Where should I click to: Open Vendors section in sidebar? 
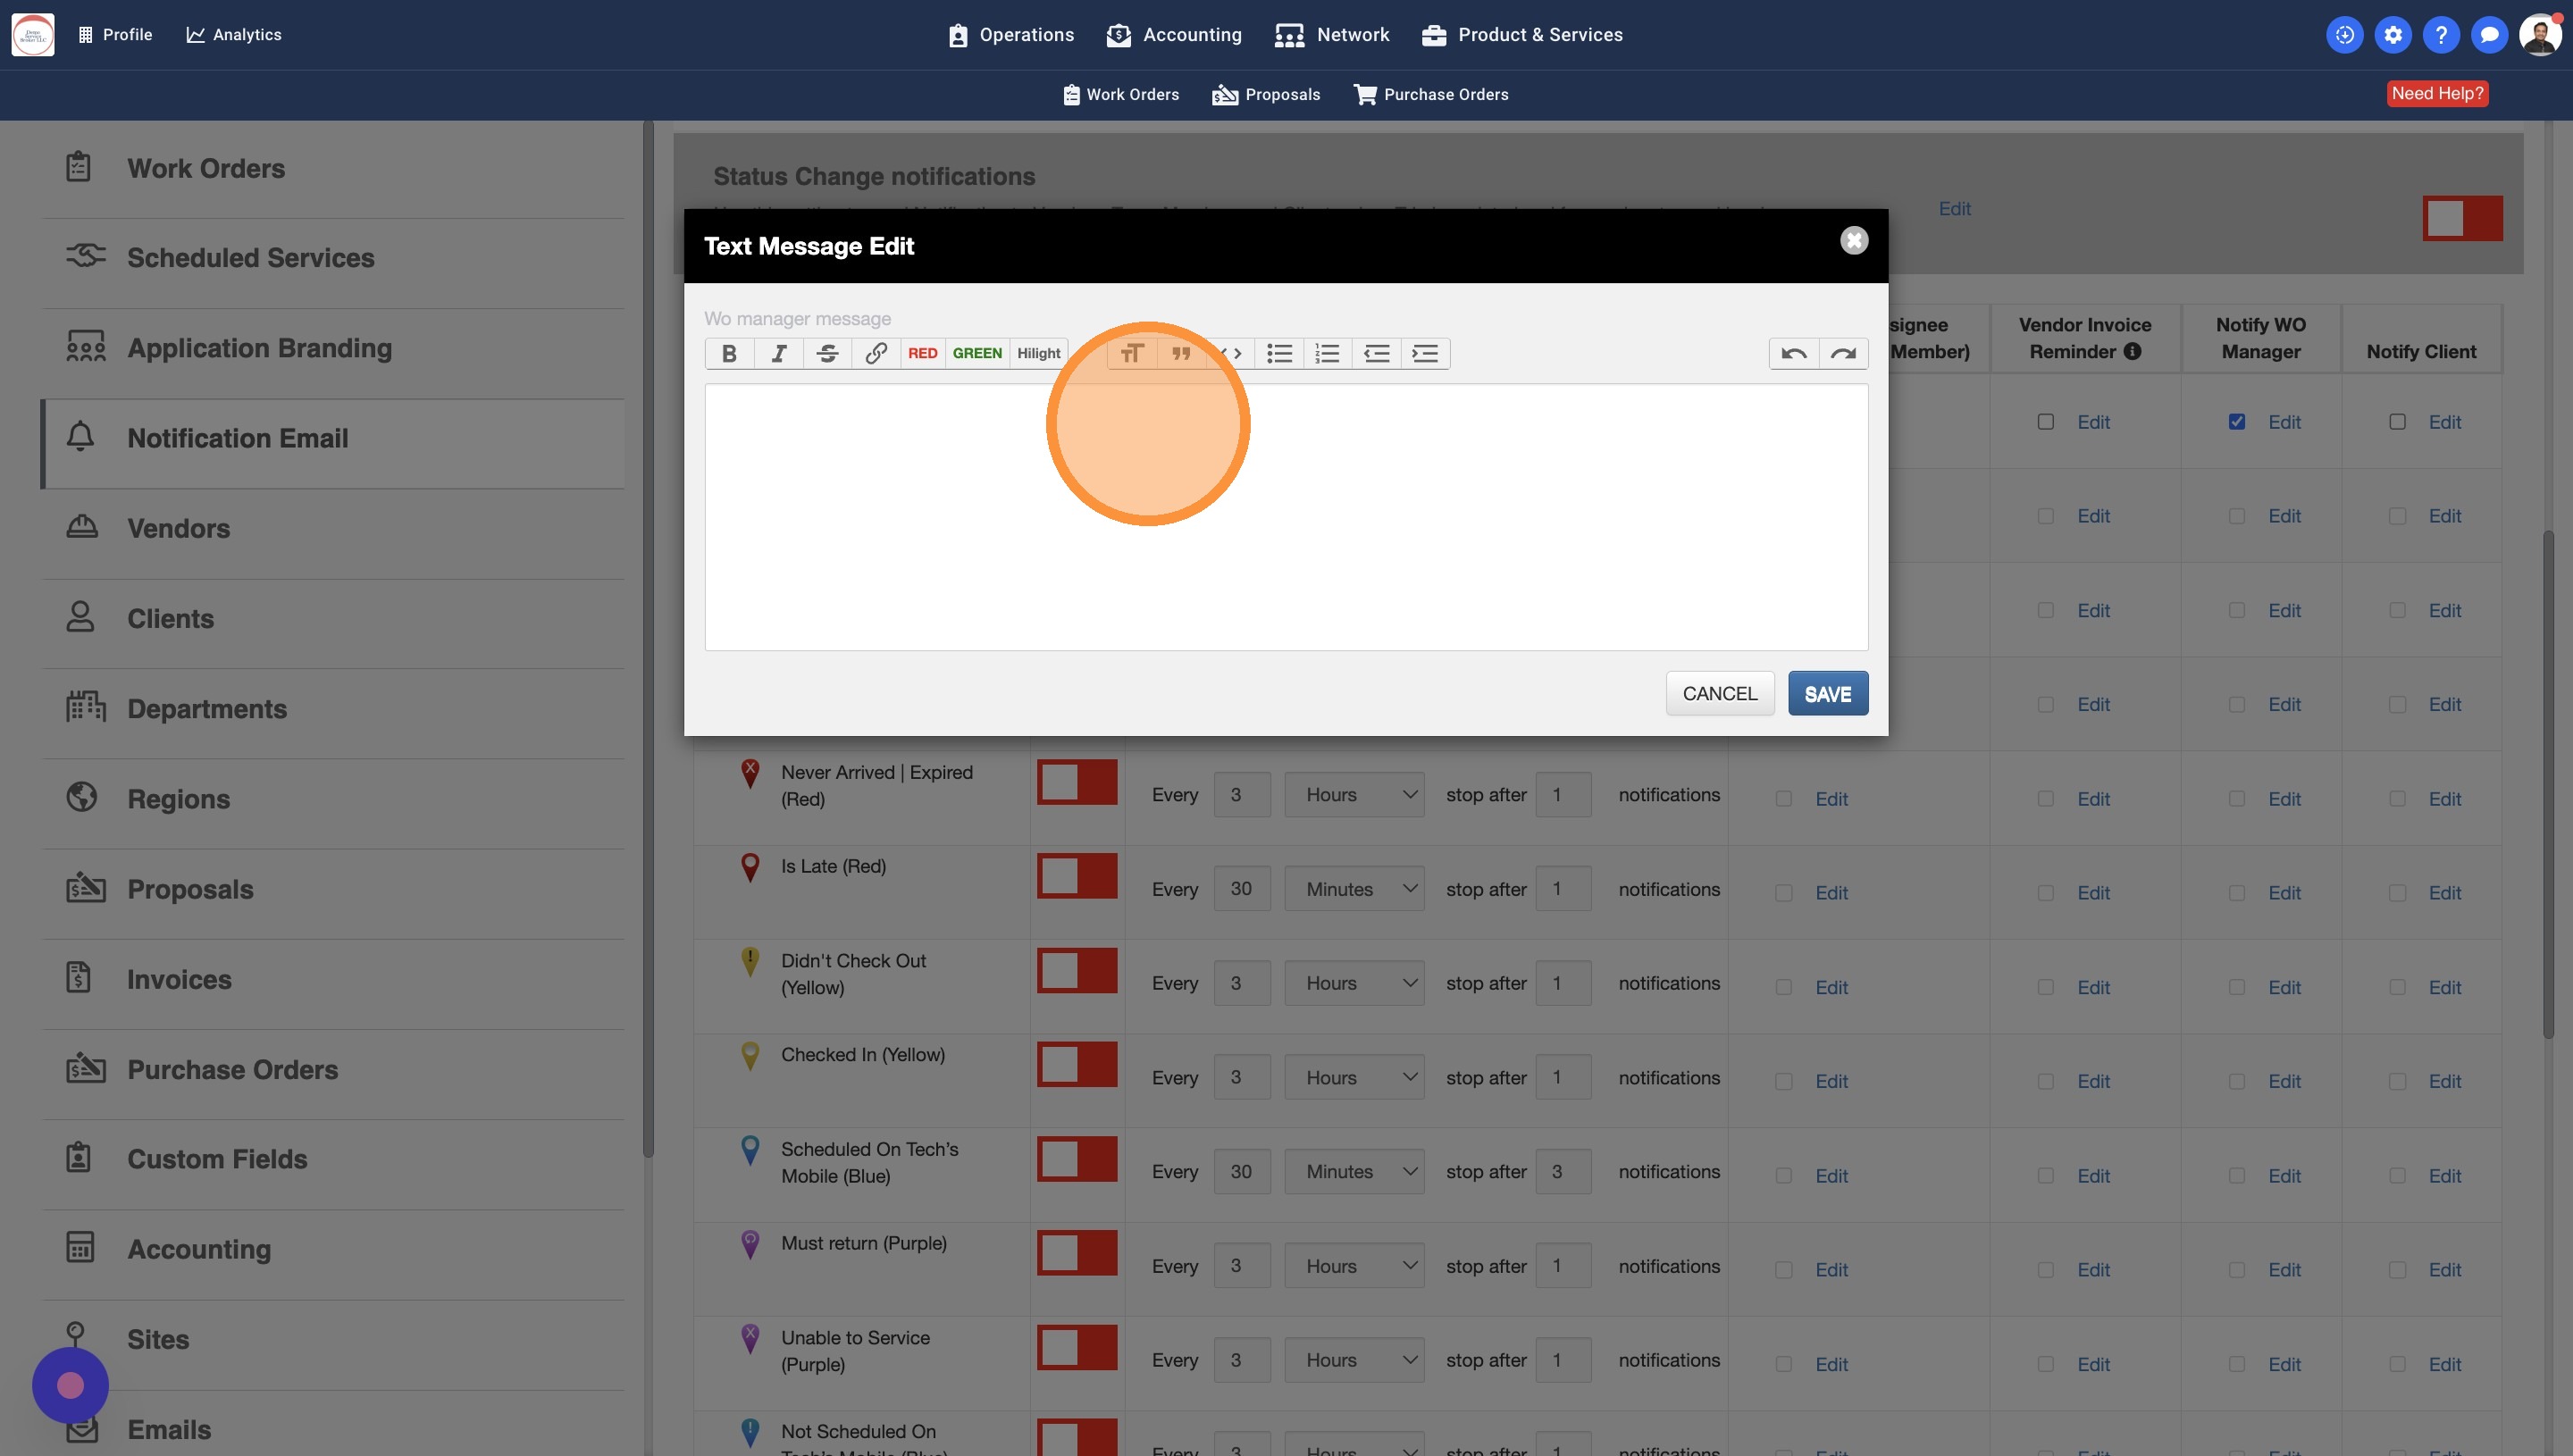coord(178,528)
